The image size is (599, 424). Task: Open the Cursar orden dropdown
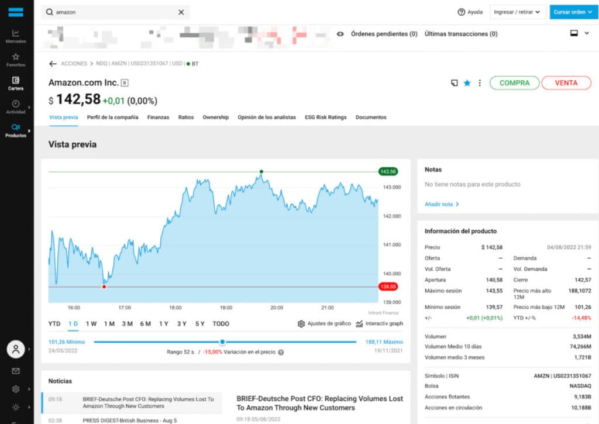[x=573, y=12]
